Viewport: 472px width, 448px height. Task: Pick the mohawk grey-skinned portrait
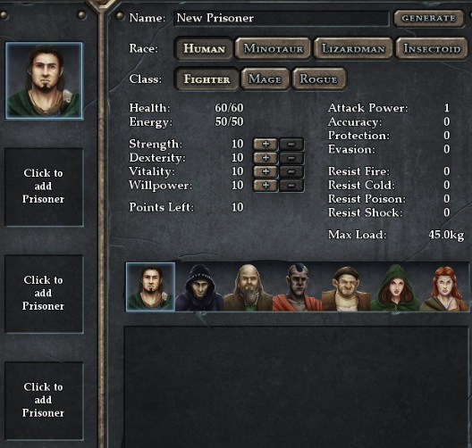pos(297,287)
